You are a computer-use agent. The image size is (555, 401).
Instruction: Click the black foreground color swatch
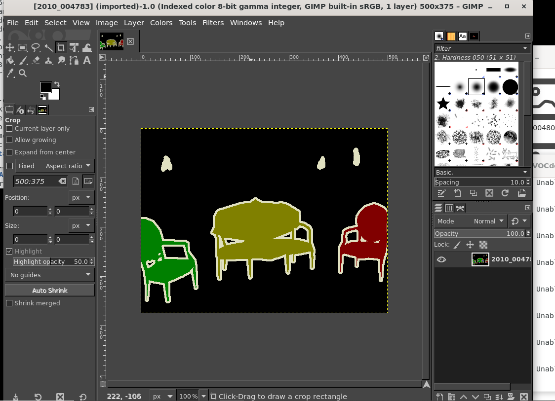[45, 87]
